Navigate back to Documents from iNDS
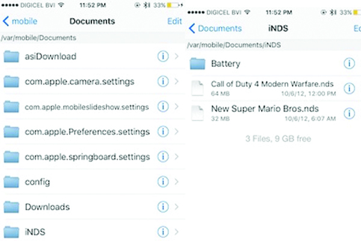Image resolution: width=361 pixels, height=241 pixels. pyautogui.click(x=215, y=28)
